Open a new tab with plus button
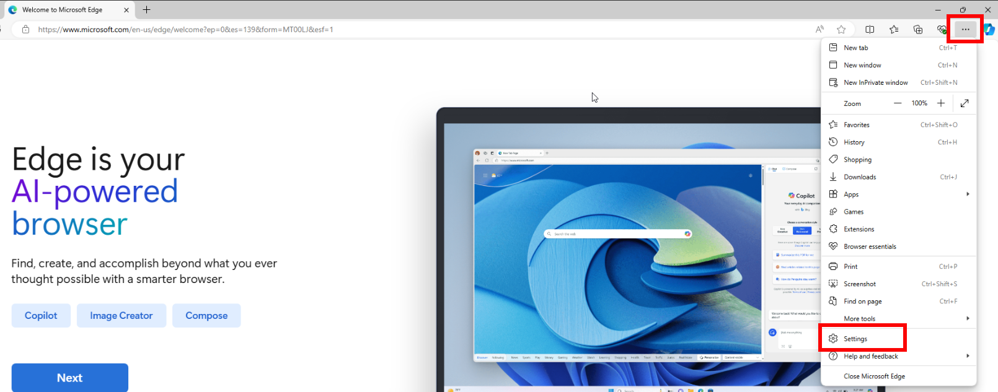The width and height of the screenshot is (998, 392). (x=146, y=10)
